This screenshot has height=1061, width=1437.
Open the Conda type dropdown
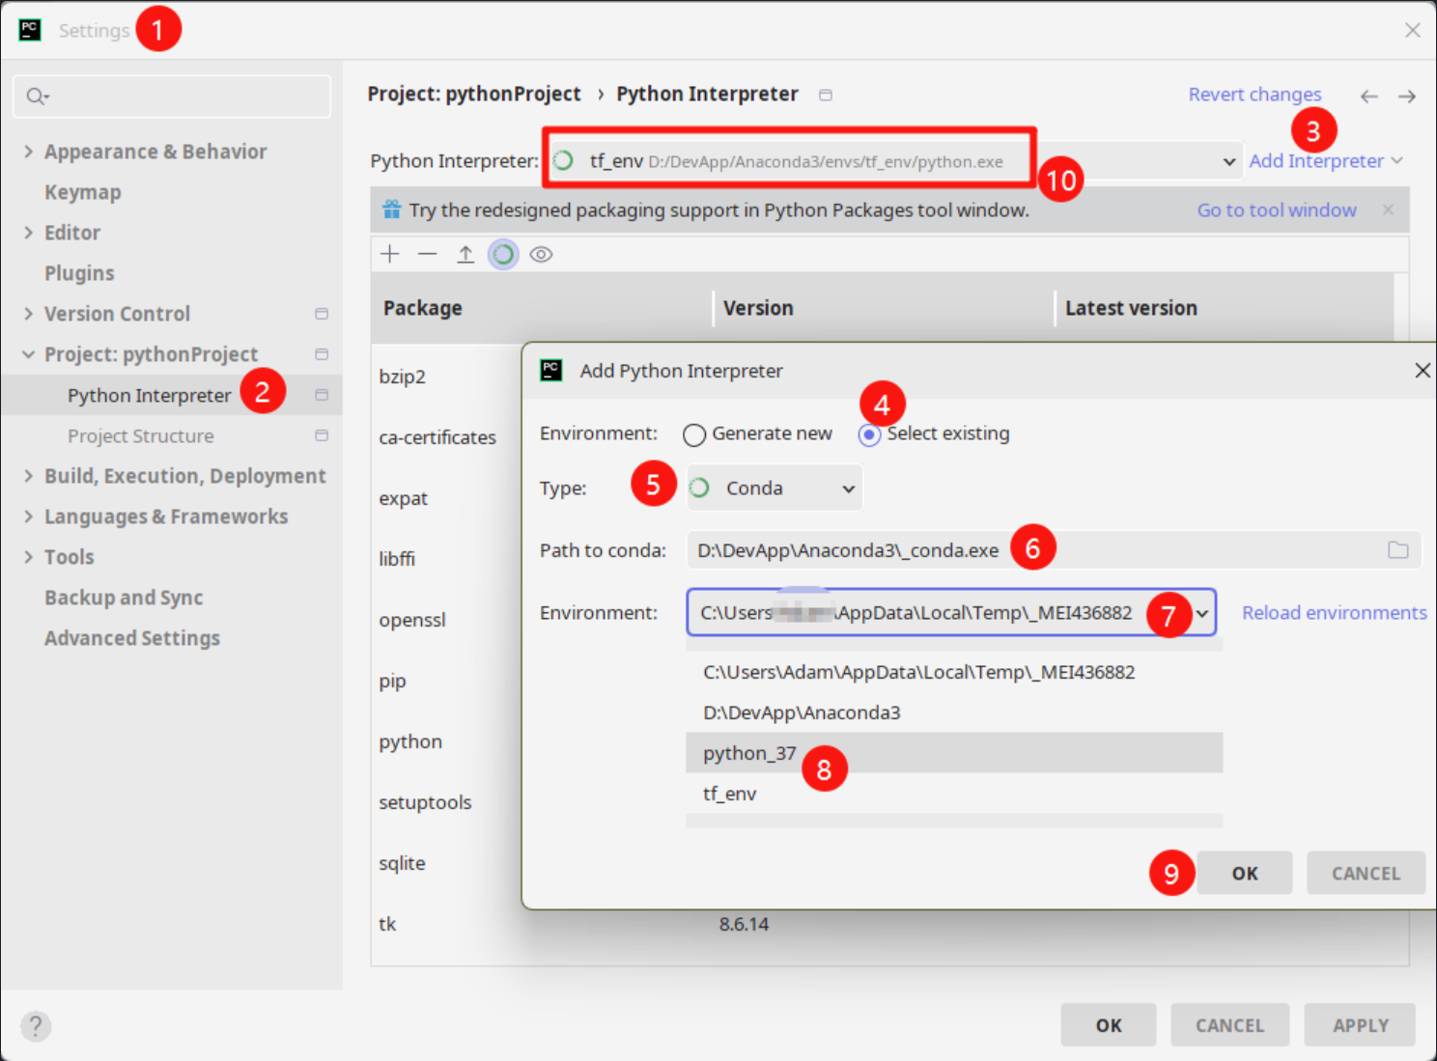tap(775, 489)
